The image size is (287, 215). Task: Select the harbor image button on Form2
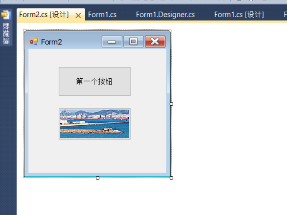[x=95, y=124]
